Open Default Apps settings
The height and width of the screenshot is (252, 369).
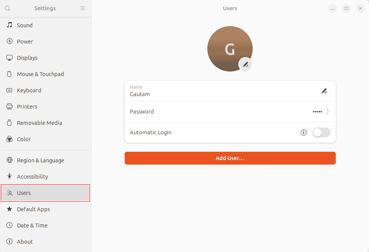[x=34, y=209]
